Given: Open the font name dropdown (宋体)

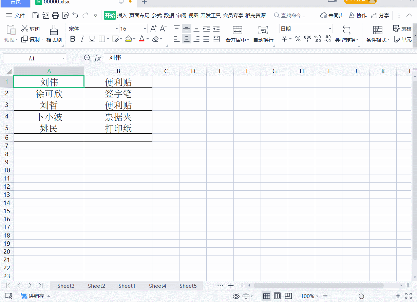Looking at the screenshot, I should (x=117, y=29).
